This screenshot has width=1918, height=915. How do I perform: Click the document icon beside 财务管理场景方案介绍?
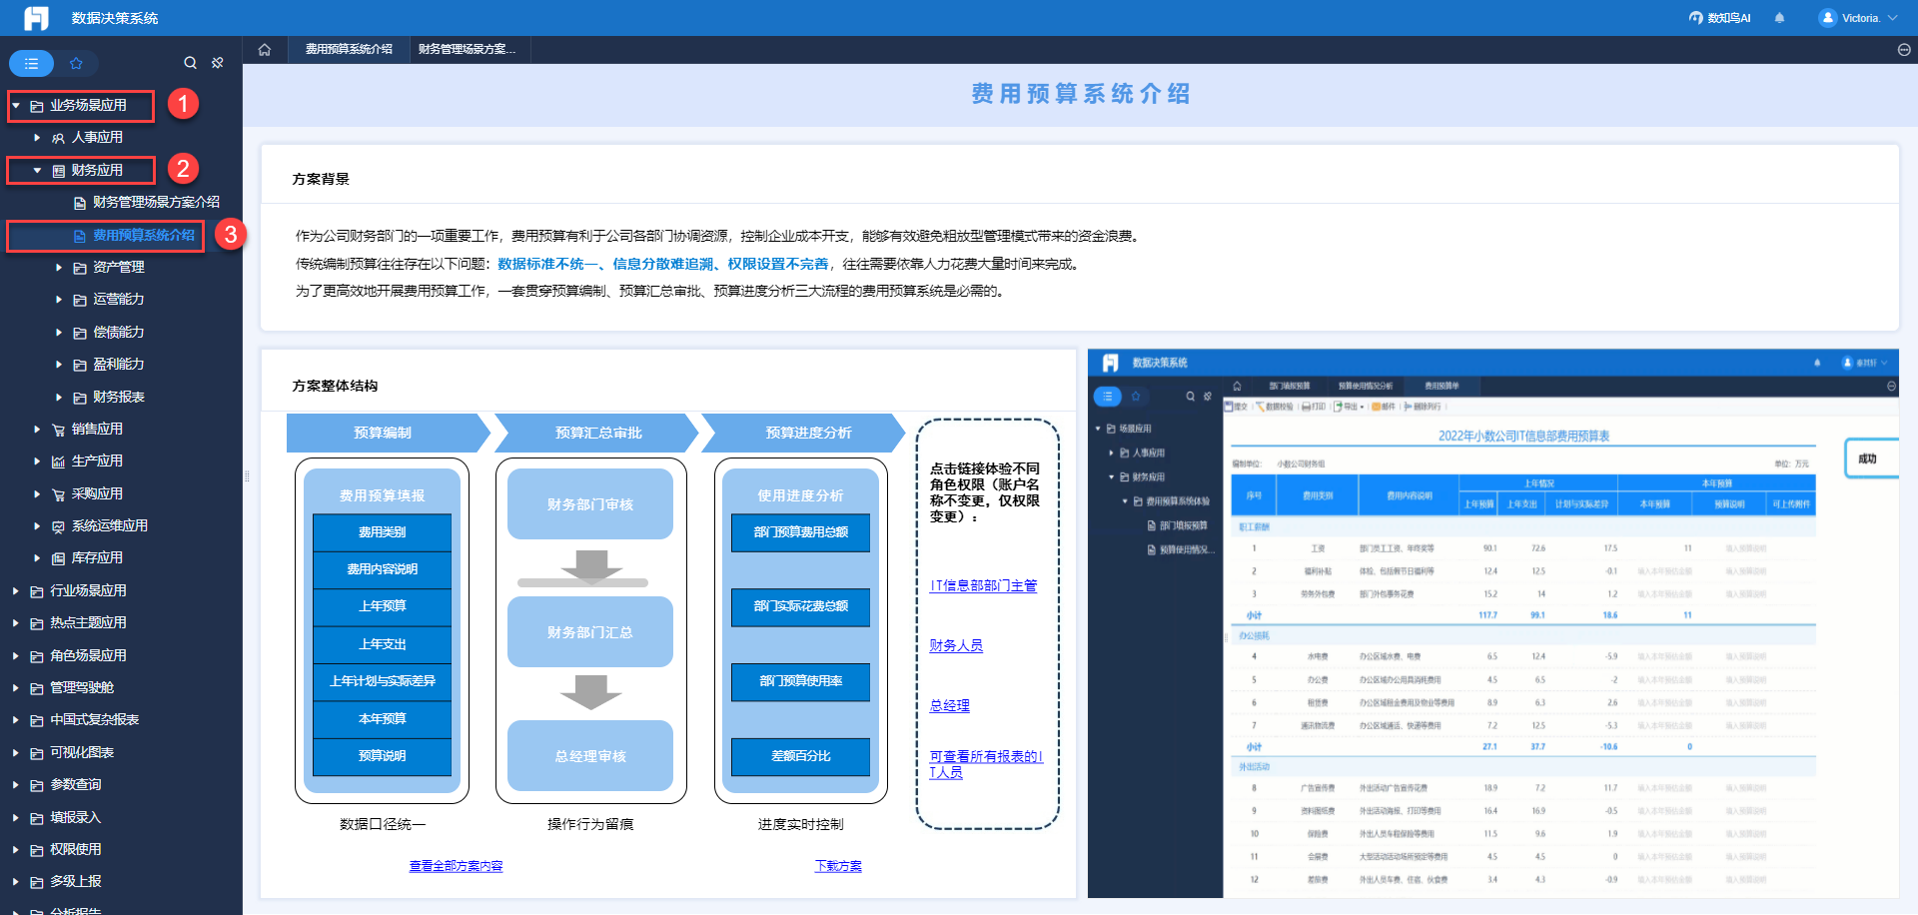[x=80, y=203]
